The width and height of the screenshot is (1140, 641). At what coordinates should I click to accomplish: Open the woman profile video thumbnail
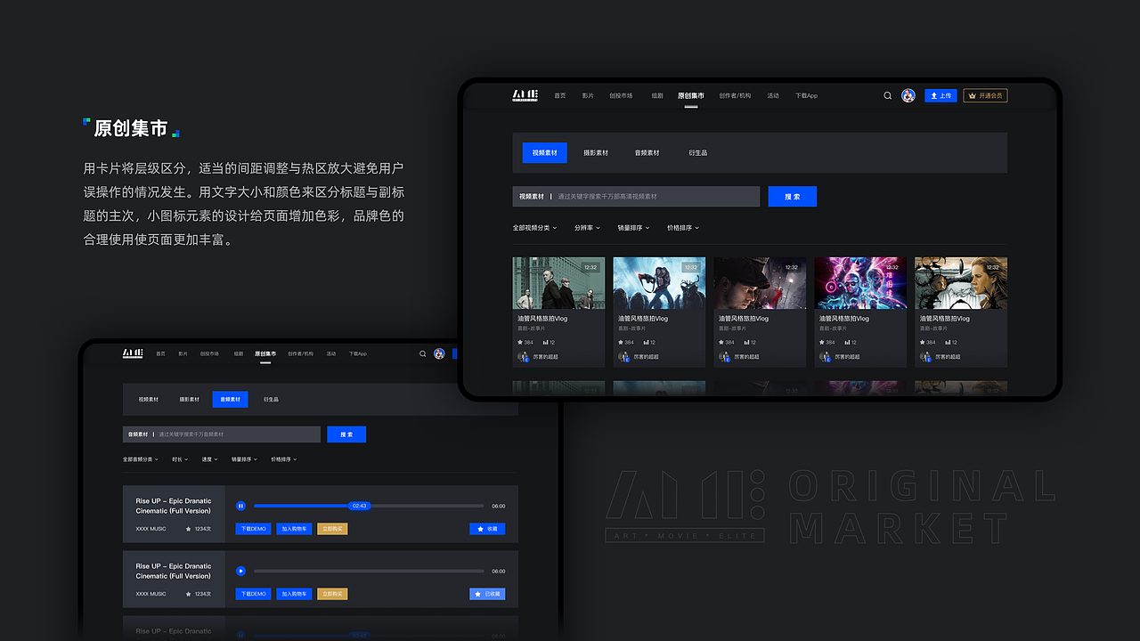coord(961,283)
